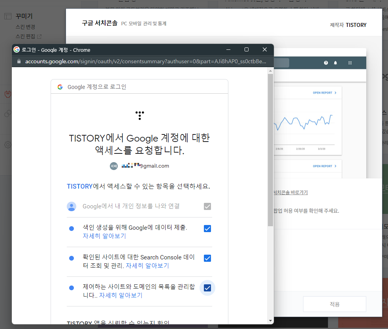Click the account avatar next to gmail.com
Image resolution: width=388 pixels, height=329 pixels.
pyautogui.click(x=114, y=166)
